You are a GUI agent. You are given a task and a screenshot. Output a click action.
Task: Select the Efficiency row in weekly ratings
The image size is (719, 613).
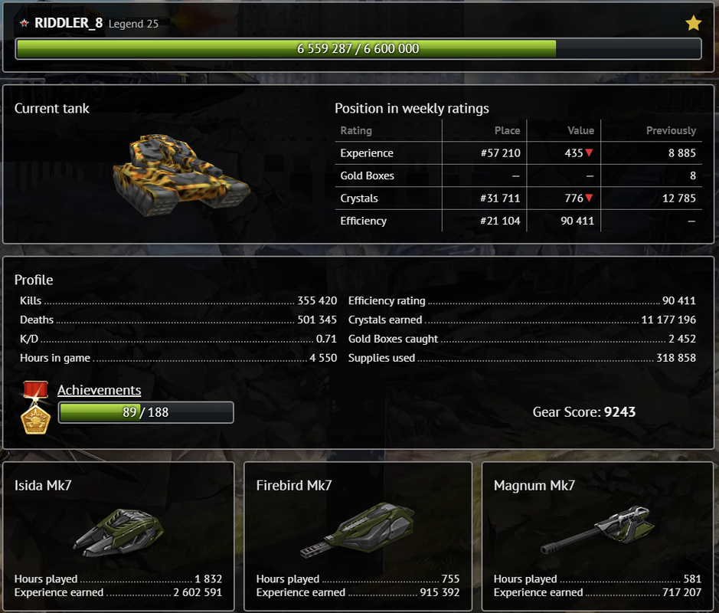pyautogui.click(x=518, y=221)
